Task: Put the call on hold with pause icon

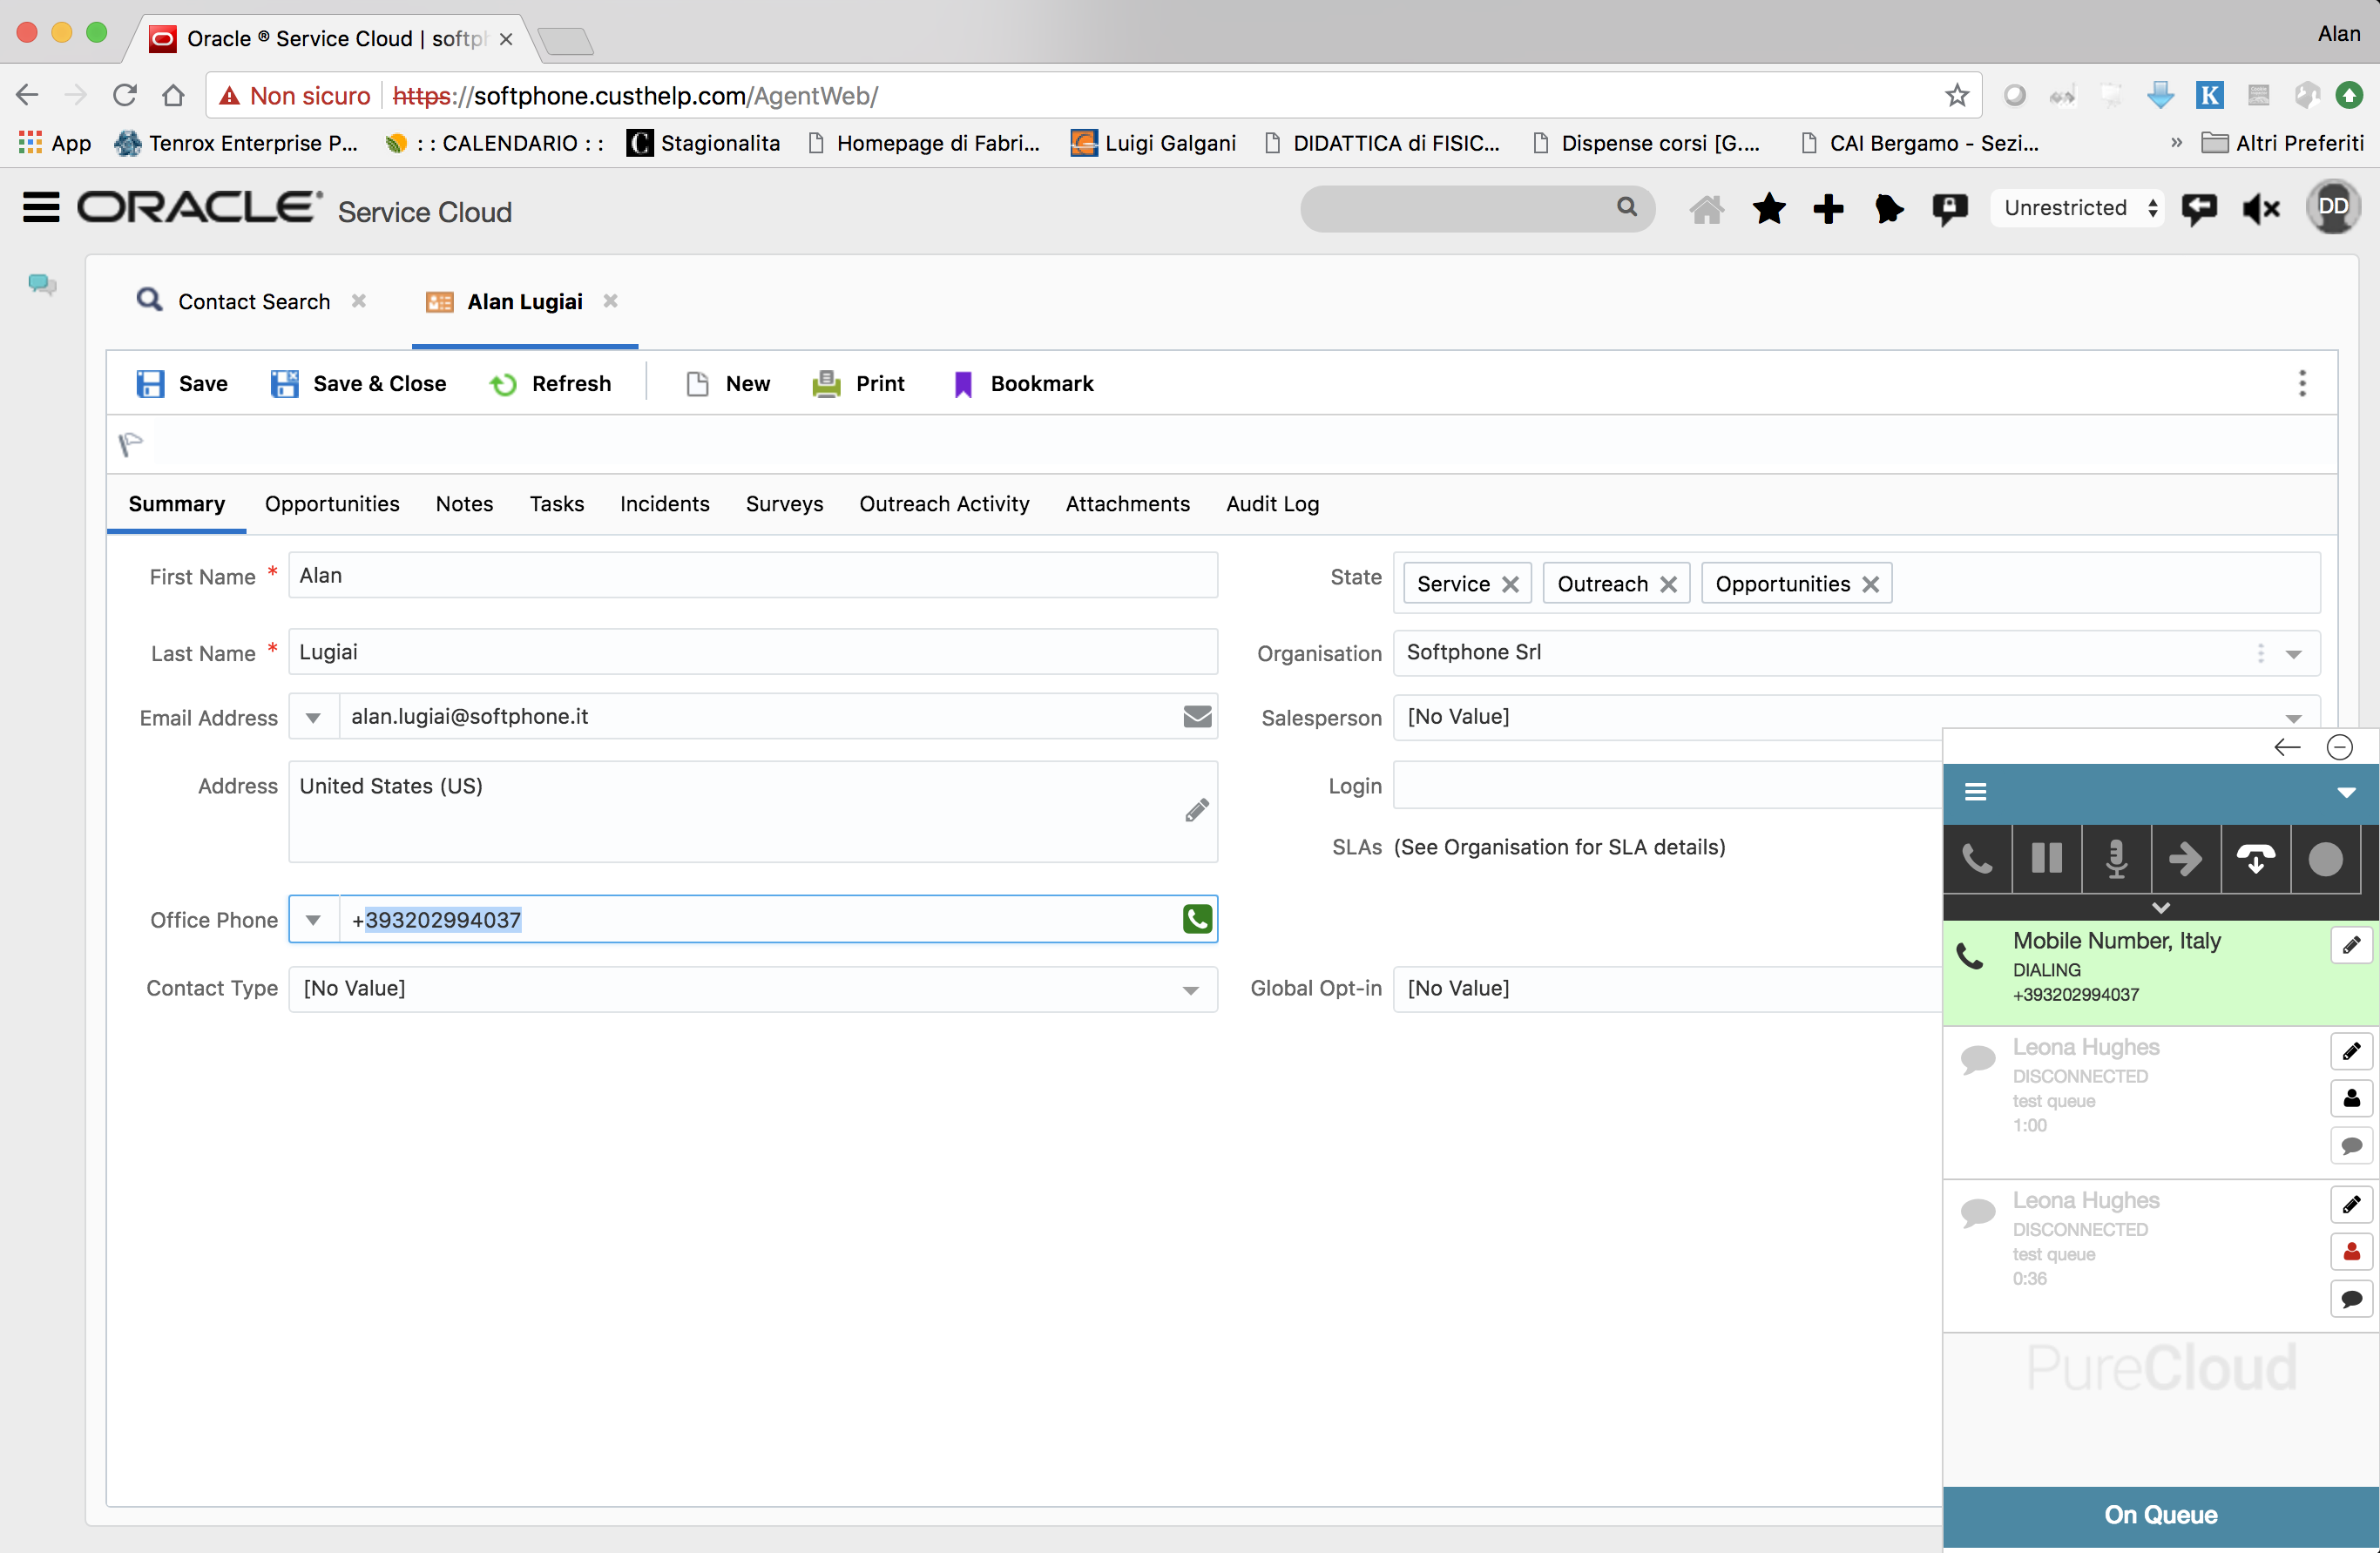Action: click(x=2047, y=859)
